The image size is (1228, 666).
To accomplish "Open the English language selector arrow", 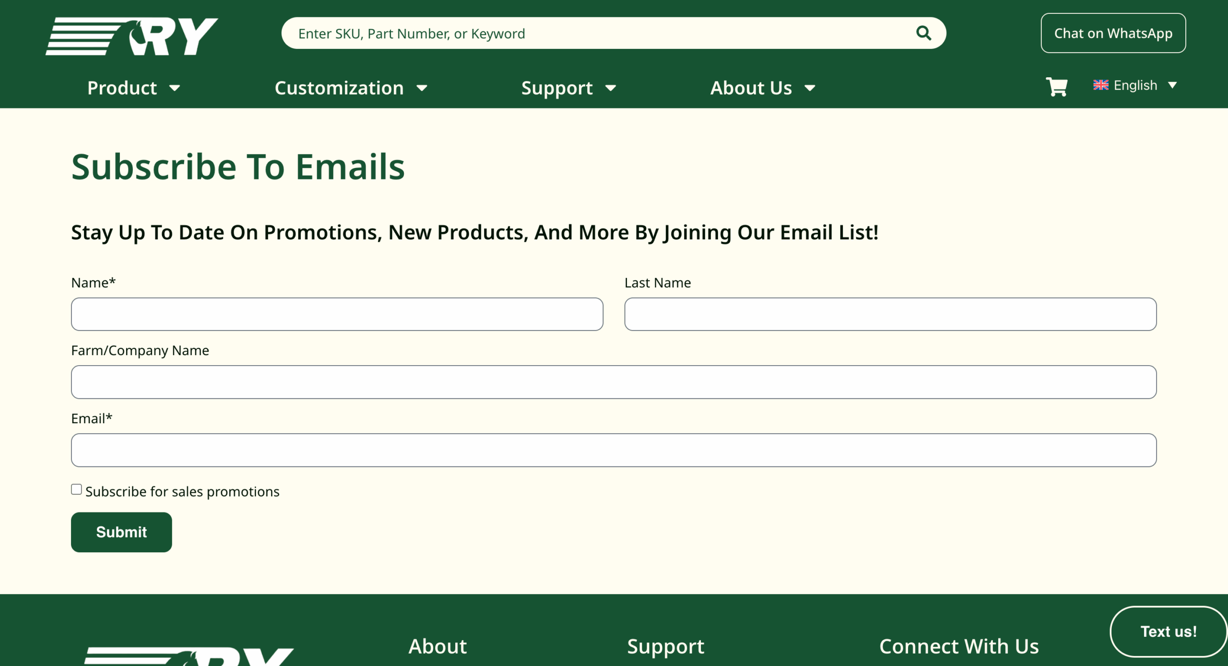I will 1172,85.
